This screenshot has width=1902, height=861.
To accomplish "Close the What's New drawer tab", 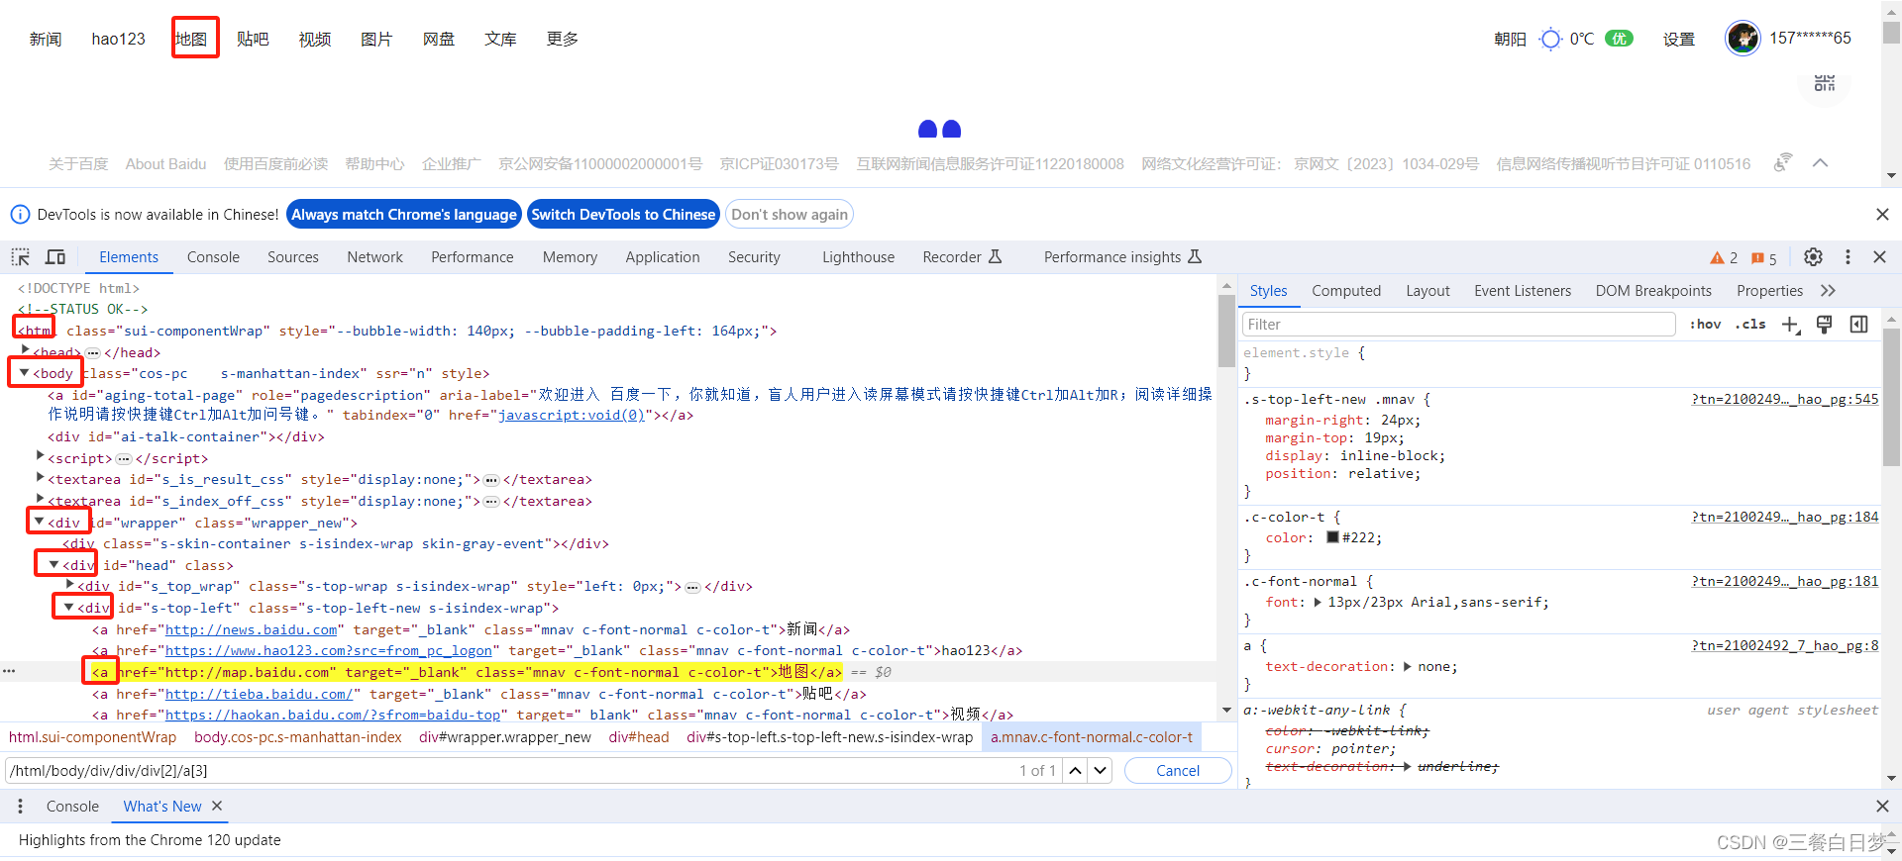I will click(217, 806).
